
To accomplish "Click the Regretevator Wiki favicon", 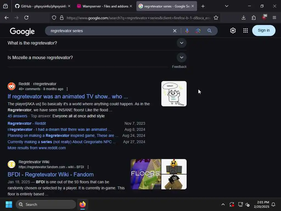I will (x=12, y=164).
